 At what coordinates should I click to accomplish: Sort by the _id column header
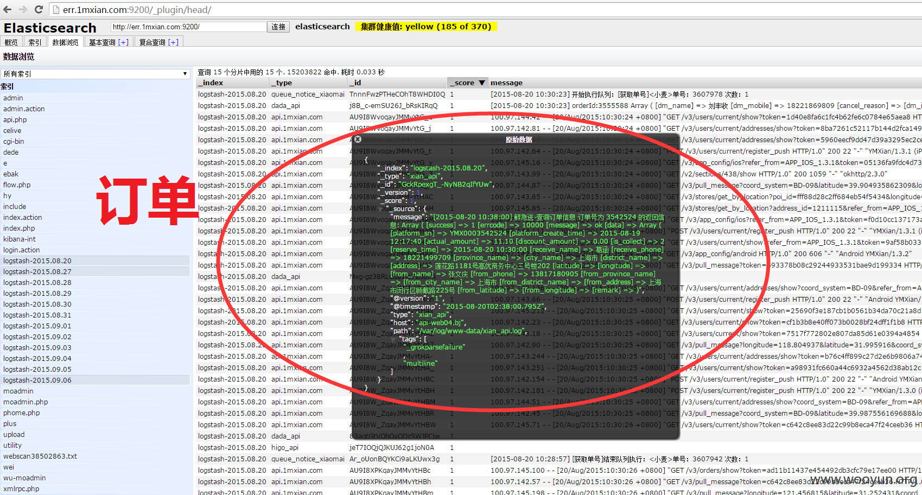[397, 83]
